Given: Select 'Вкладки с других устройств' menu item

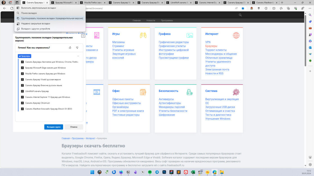Looking at the screenshot, I should (50, 29).
